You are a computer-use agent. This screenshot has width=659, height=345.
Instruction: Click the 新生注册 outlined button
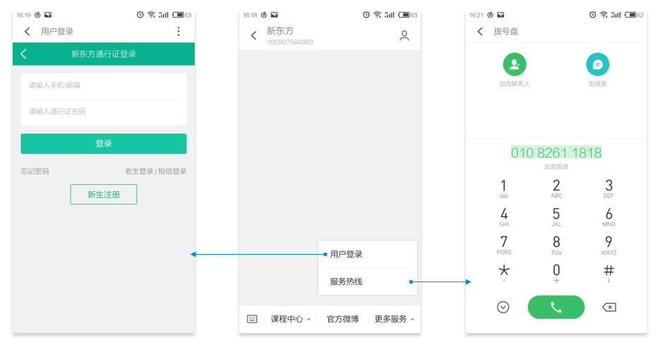point(104,195)
